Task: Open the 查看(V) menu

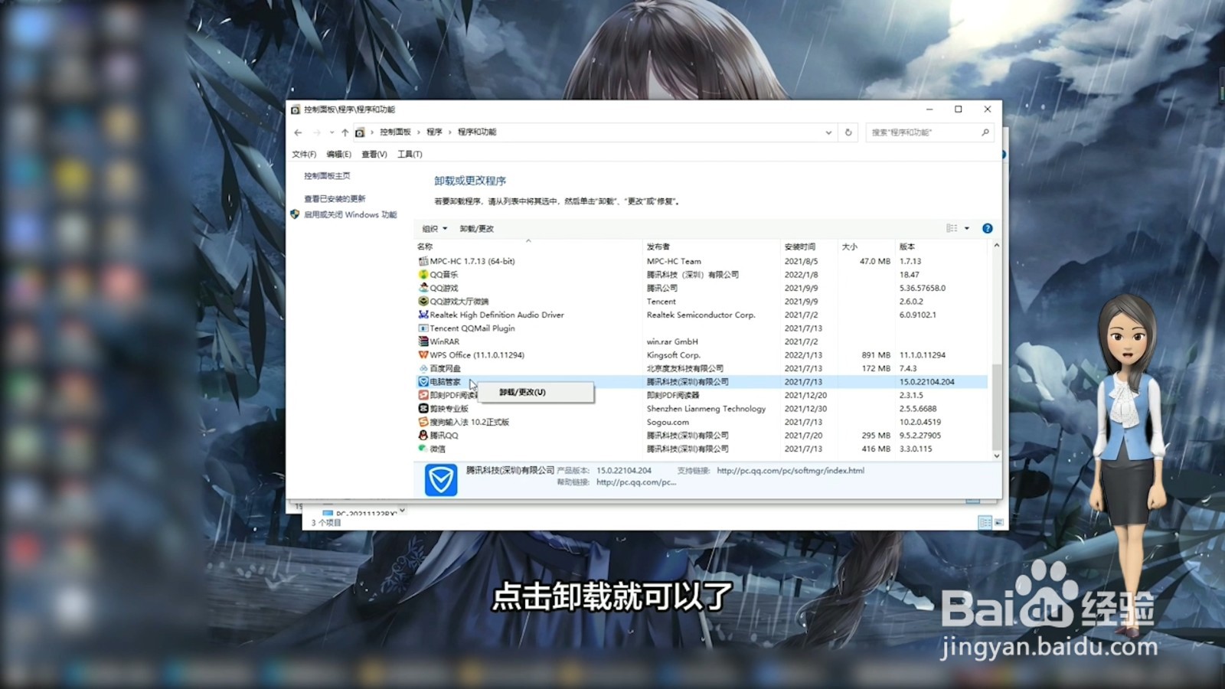Action: coord(374,154)
